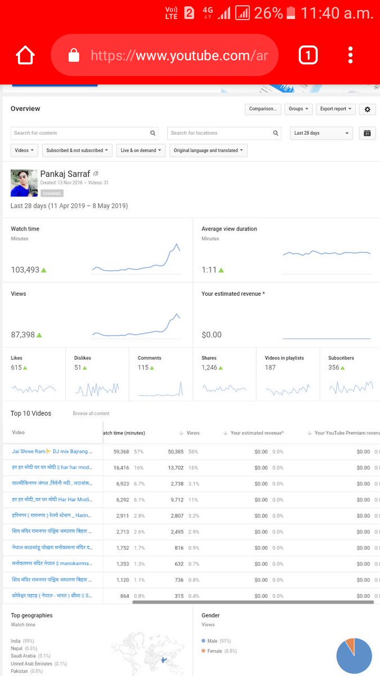Click the gender pie chart
Screen dimensions: 380x676
(x=354, y=656)
